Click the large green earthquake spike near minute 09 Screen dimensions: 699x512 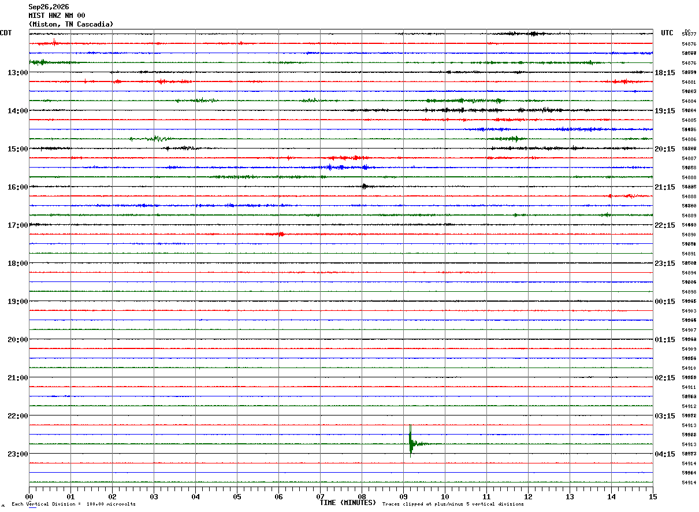point(410,441)
